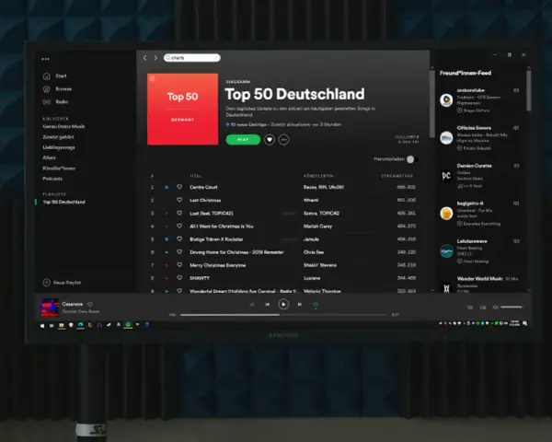Open the taskbar notification center icon
The image size is (552, 442).
(x=525, y=323)
